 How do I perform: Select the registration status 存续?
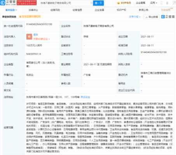86,37
